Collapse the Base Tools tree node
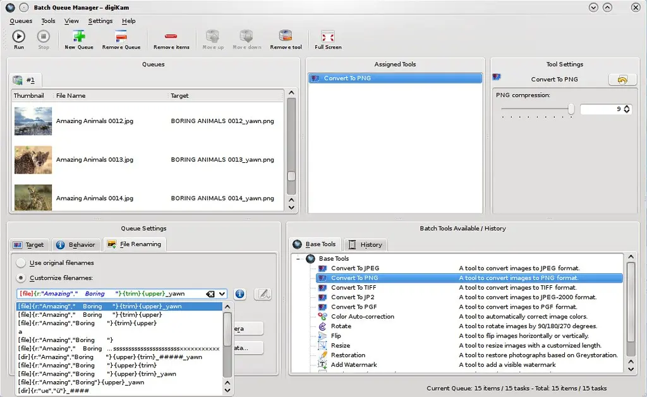 (297, 259)
